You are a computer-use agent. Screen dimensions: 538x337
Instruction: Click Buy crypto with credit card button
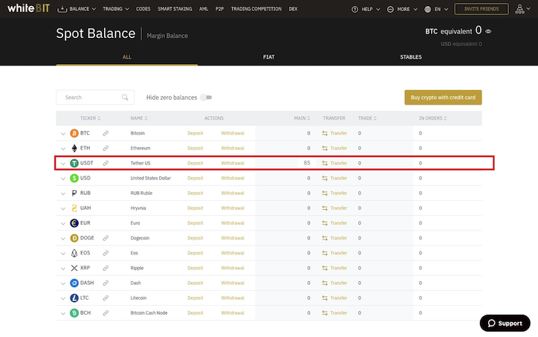click(x=443, y=97)
